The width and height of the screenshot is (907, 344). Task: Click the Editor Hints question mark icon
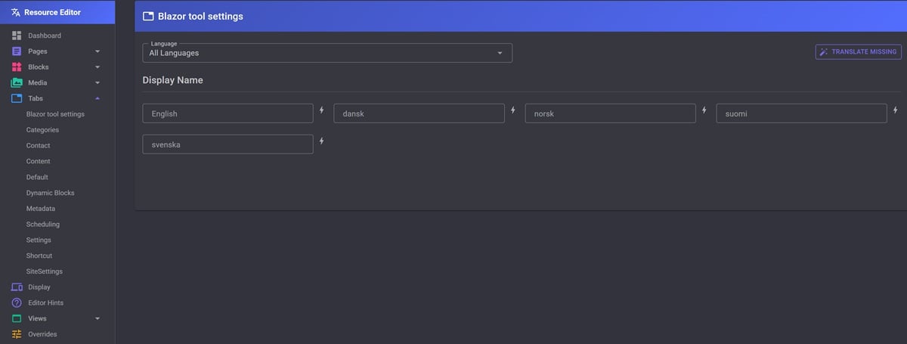[x=16, y=302]
